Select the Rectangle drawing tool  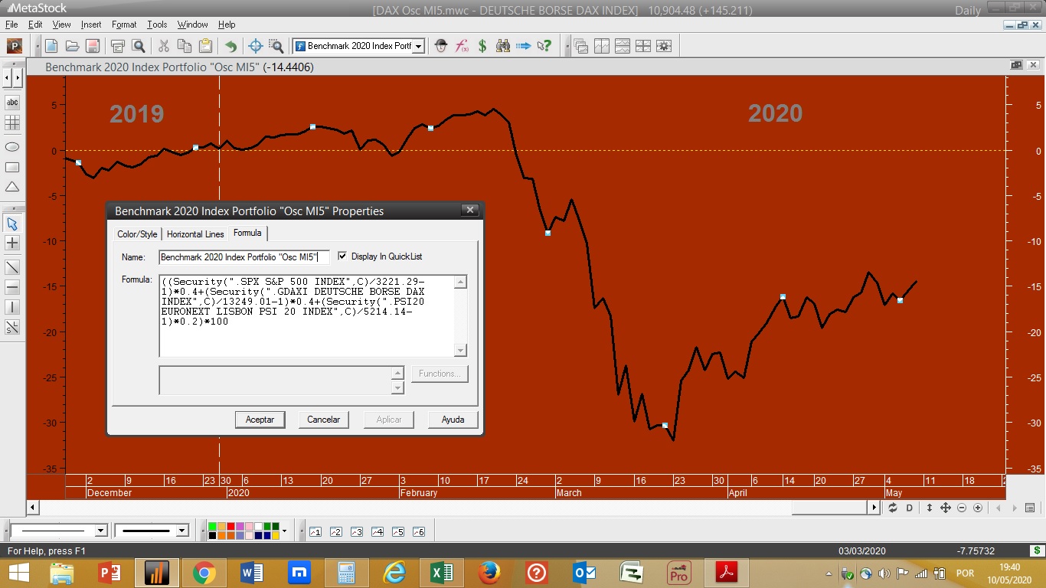click(x=12, y=167)
